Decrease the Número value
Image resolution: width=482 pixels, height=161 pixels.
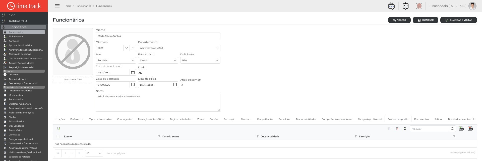click(127, 48)
